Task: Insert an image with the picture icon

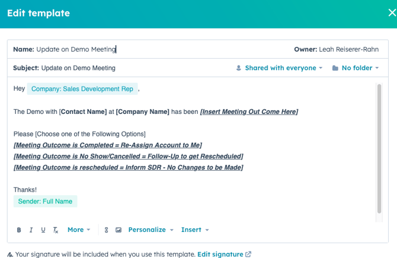Action: pos(119,230)
